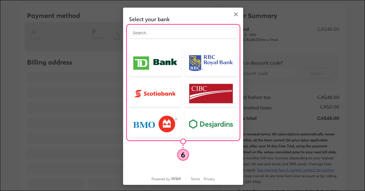Dismiss the Select your bank dialog
This screenshot has width=365, height=191.
pyautogui.click(x=236, y=14)
